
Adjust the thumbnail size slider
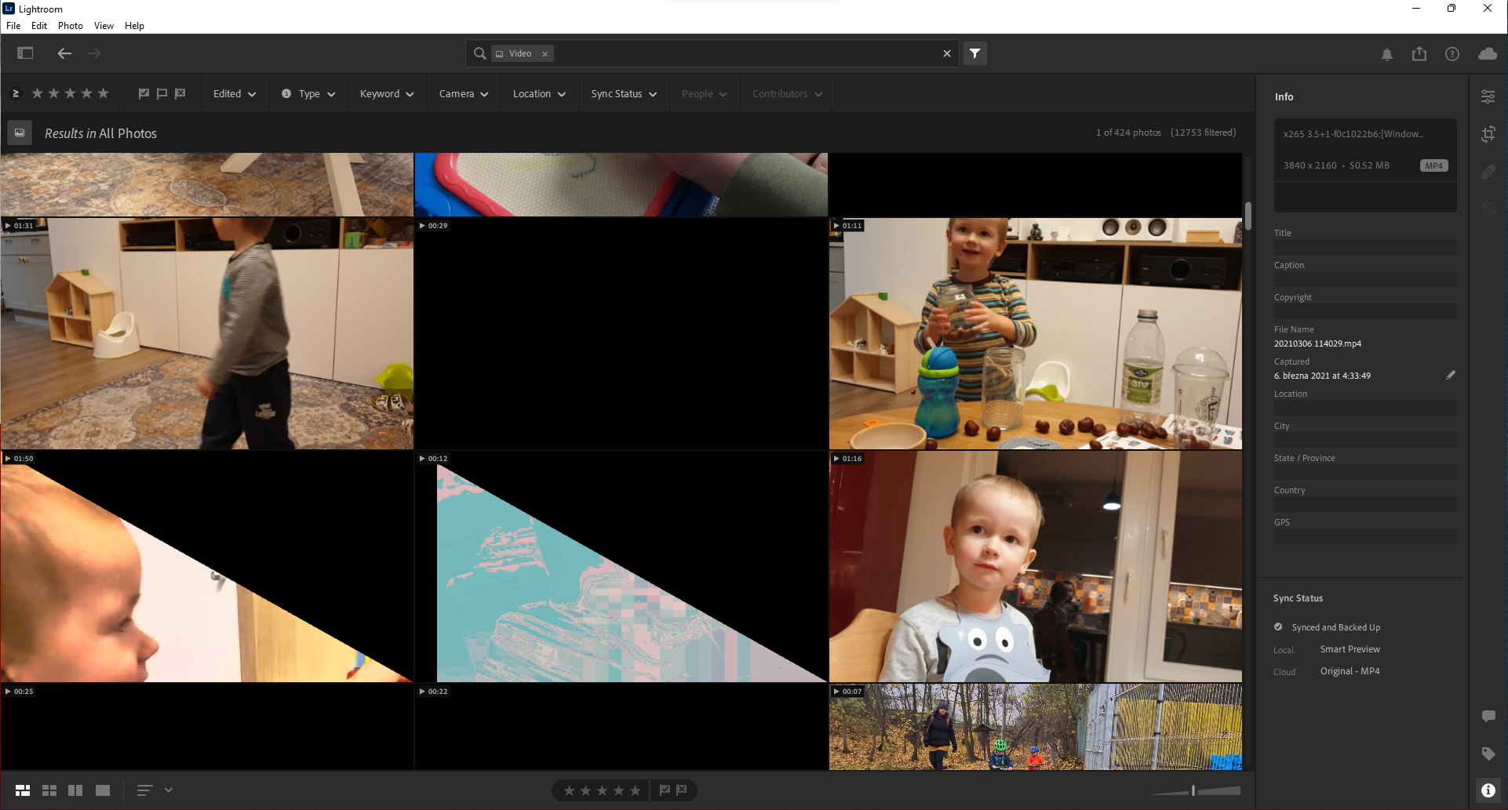coord(1193,790)
